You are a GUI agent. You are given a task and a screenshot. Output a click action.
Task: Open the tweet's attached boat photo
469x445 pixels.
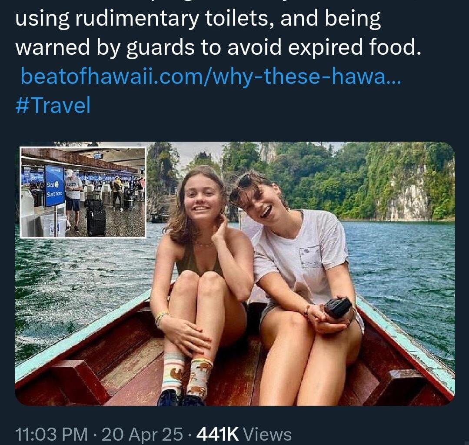[x=235, y=274]
